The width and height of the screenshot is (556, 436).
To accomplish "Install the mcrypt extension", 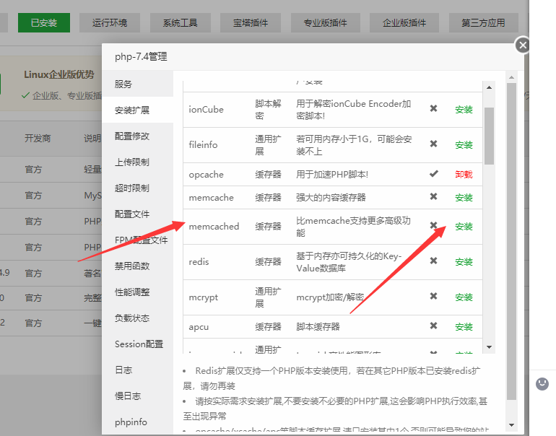I will pos(464,297).
